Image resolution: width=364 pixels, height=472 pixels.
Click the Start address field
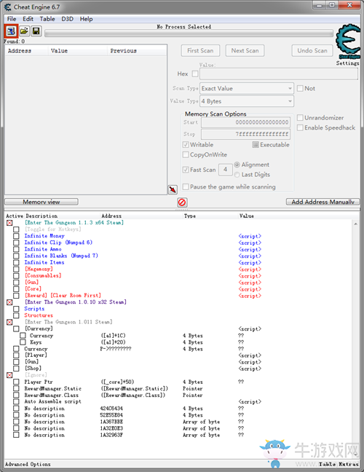point(245,122)
